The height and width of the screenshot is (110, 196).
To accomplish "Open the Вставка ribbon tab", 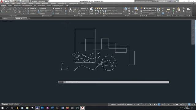I will [10, 6].
